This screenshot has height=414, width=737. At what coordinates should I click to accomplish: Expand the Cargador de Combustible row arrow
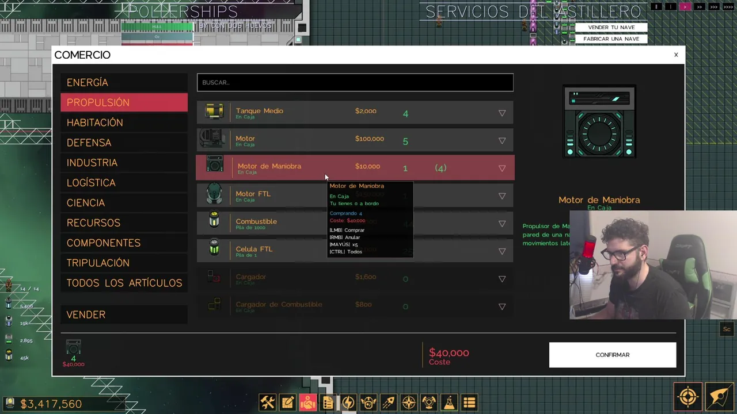(x=502, y=306)
